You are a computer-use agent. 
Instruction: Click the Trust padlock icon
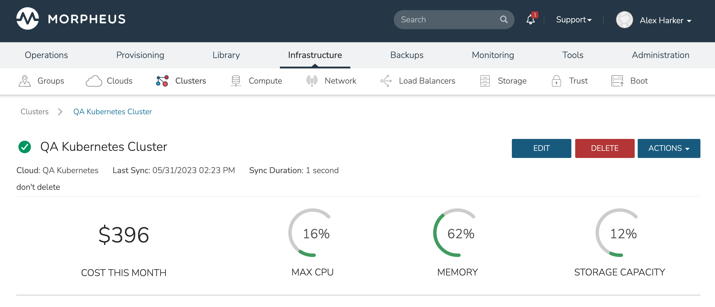click(x=556, y=81)
